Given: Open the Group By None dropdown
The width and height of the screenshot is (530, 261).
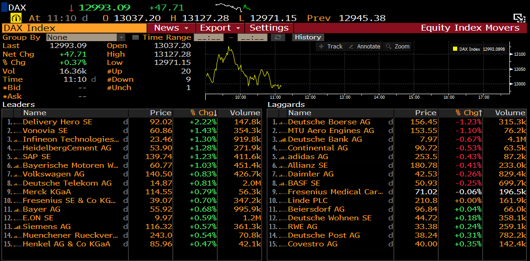Looking at the screenshot, I should [86, 37].
